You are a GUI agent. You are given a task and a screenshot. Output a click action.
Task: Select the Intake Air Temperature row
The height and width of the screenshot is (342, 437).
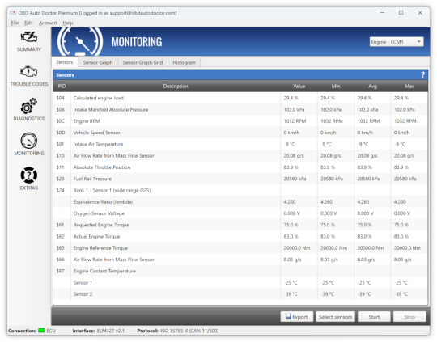pos(240,144)
